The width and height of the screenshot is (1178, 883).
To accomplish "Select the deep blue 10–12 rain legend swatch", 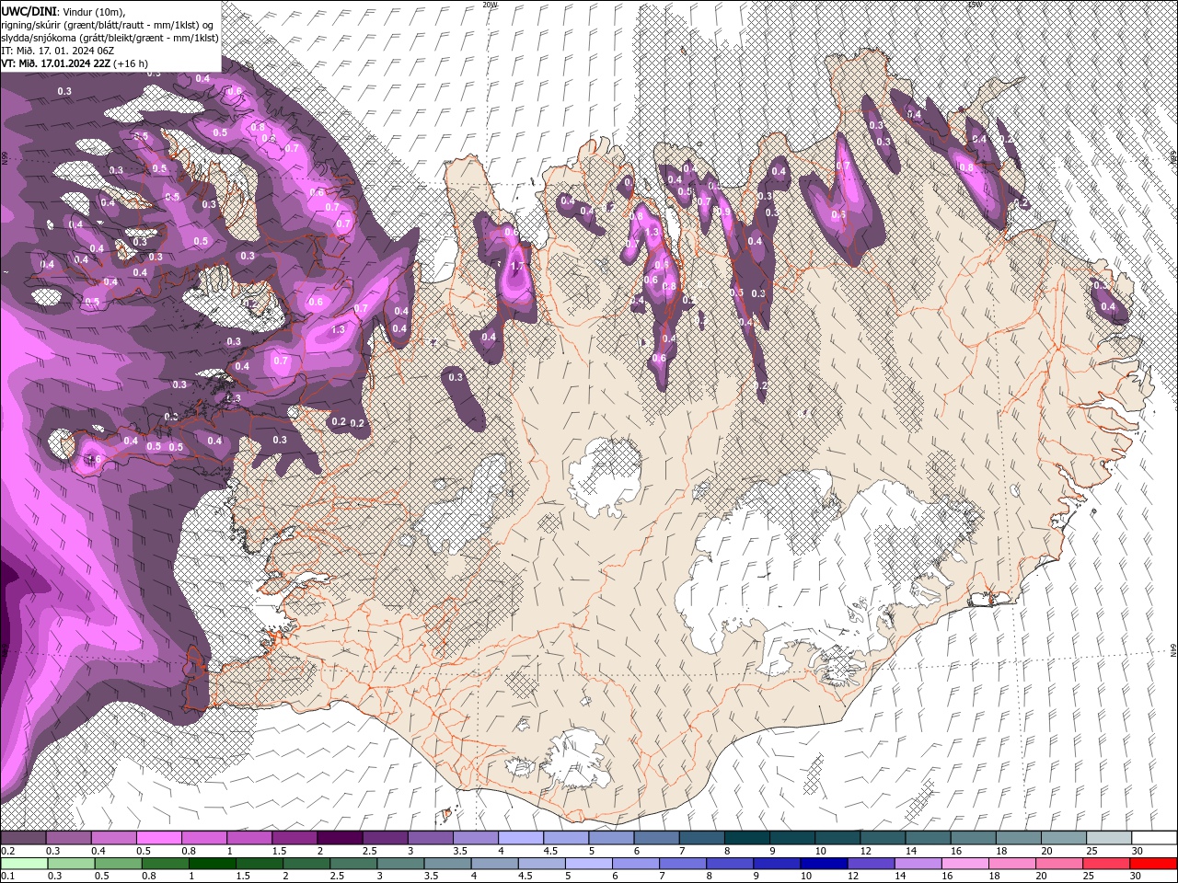I will pyautogui.click(x=824, y=864).
